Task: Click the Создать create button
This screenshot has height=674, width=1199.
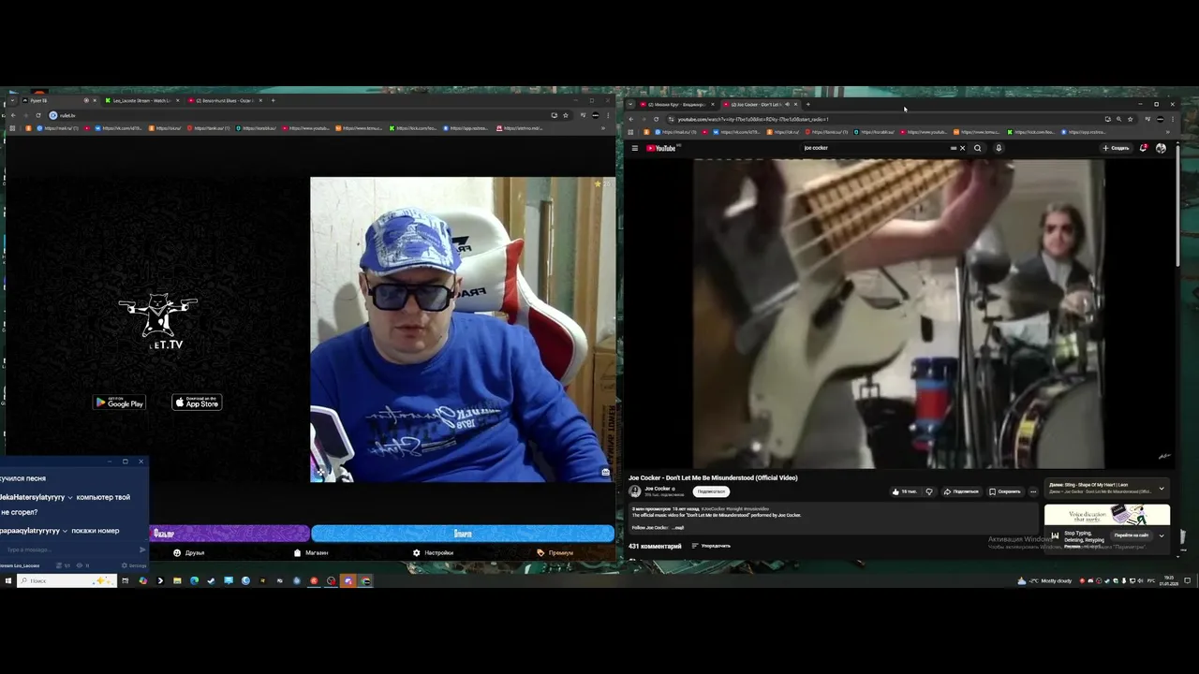Action: tap(1116, 148)
